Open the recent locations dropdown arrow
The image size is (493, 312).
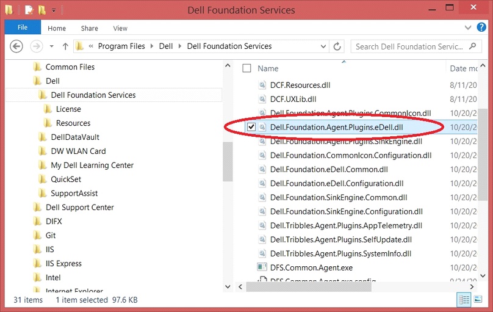(51, 46)
